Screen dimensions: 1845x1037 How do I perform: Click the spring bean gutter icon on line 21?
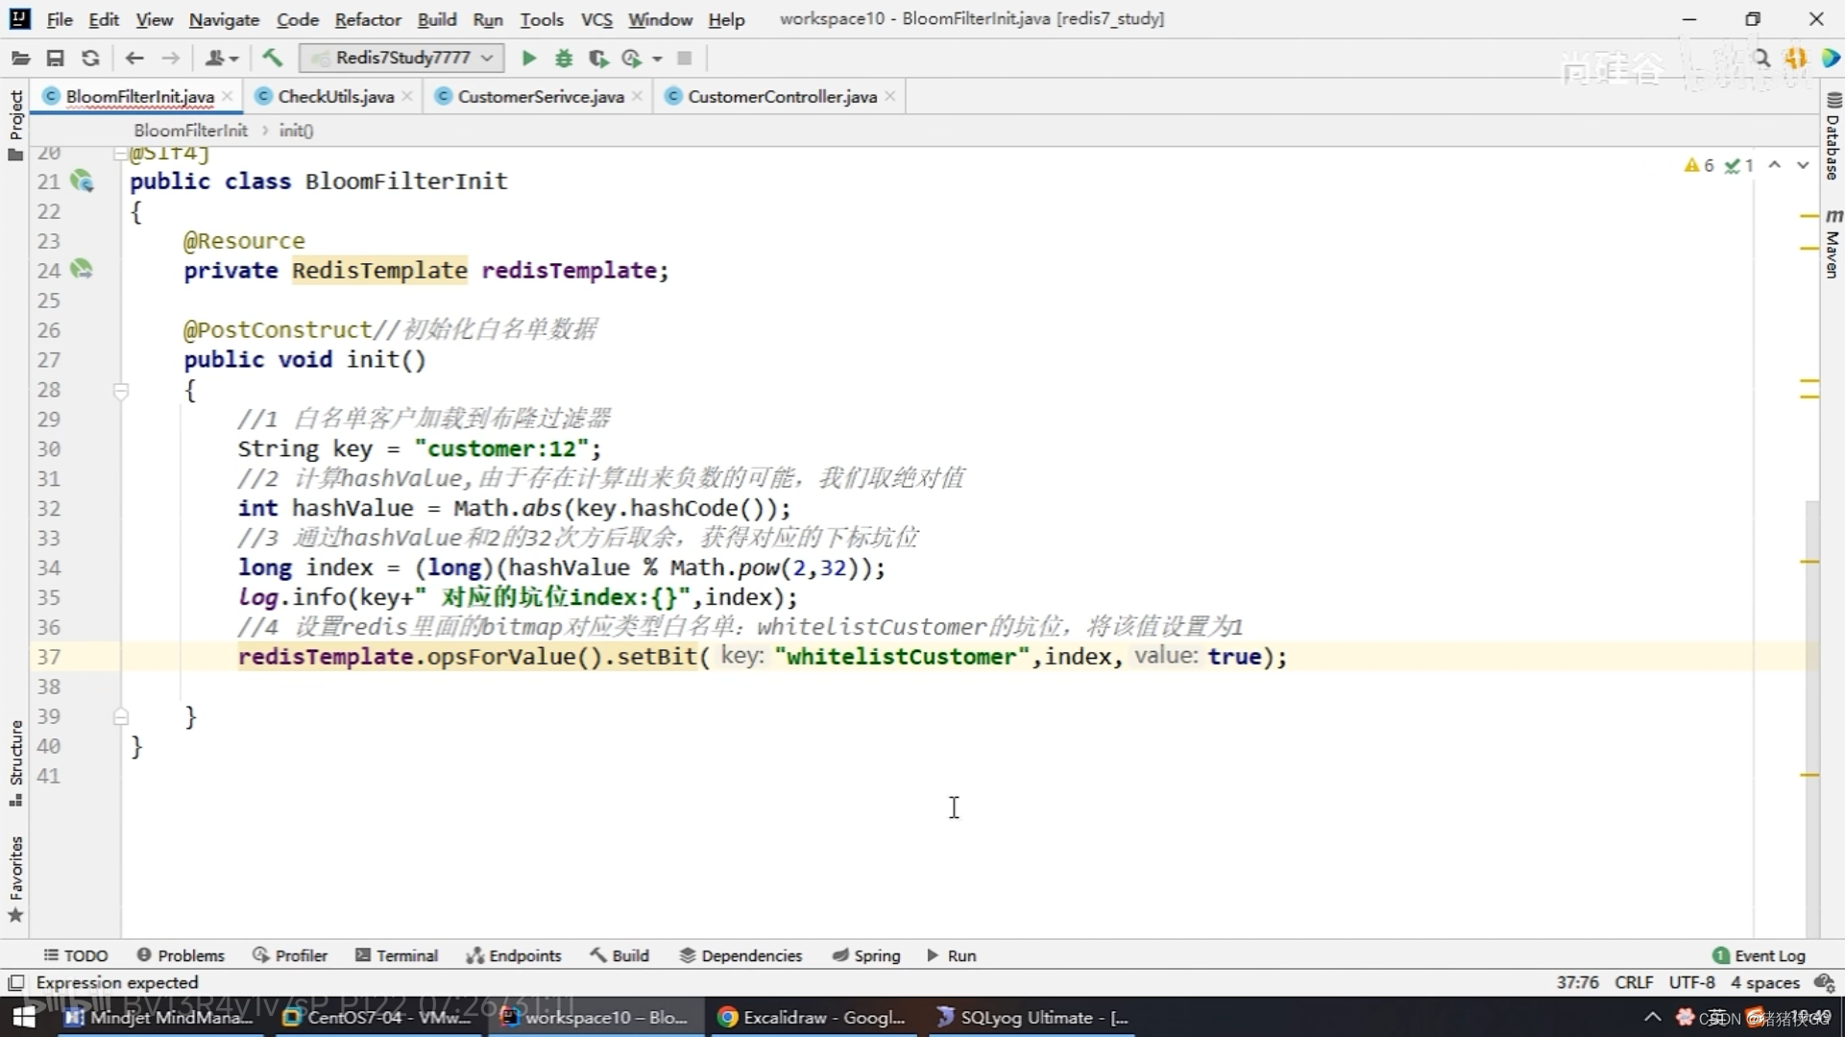coord(82,181)
